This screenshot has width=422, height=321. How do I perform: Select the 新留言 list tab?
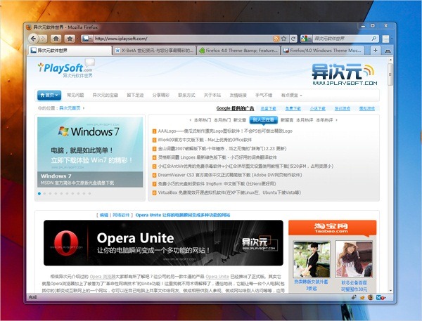[x=287, y=120]
